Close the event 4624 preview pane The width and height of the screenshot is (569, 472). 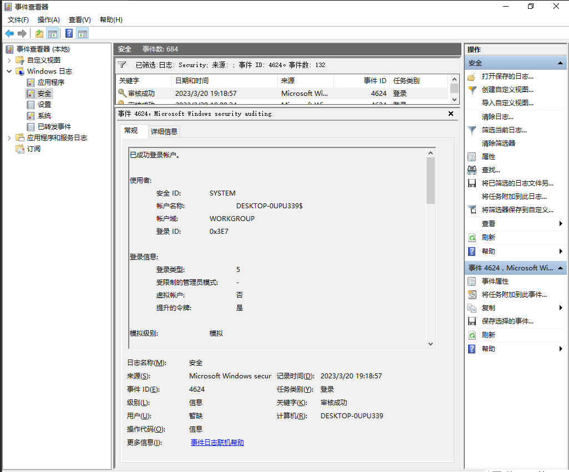pyautogui.click(x=451, y=114)
